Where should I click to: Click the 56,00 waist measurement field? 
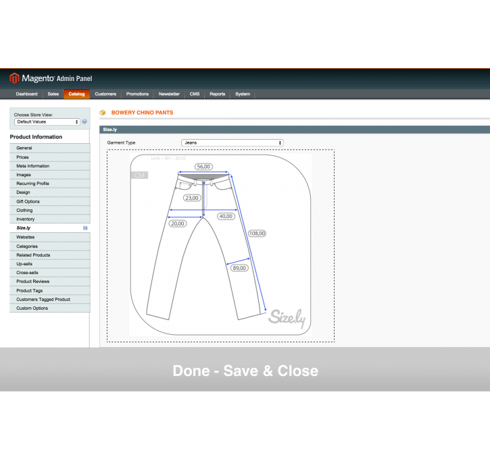point(203,167)
